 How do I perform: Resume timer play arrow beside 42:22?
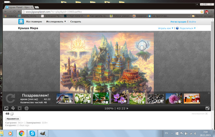click(x=128, y=108)
